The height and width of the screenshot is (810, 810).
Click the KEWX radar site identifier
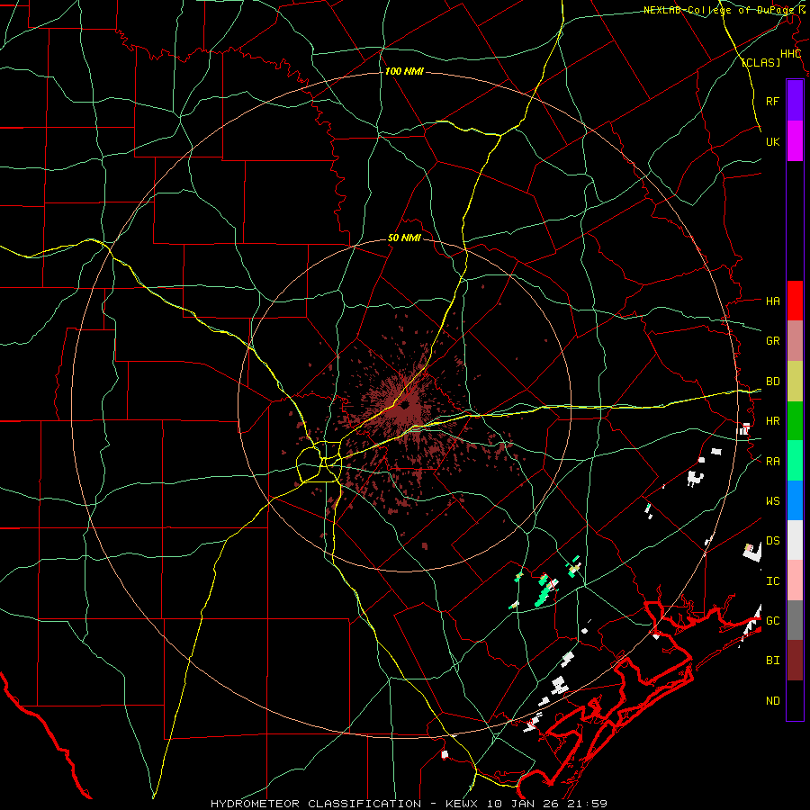click(462, 804)
